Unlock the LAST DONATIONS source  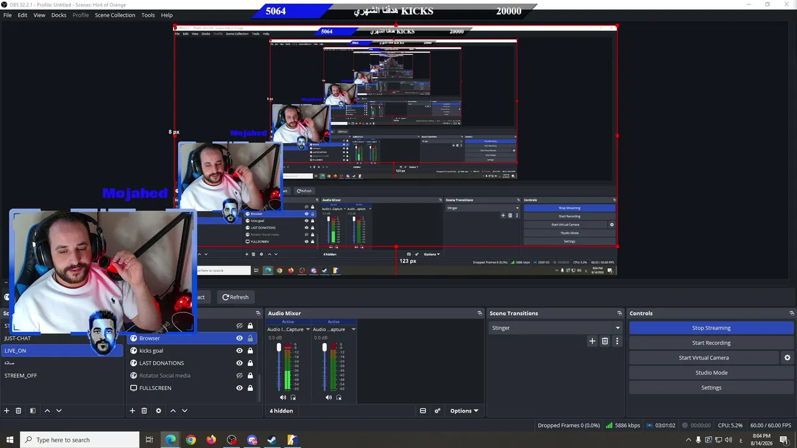(x=250, y=363)
